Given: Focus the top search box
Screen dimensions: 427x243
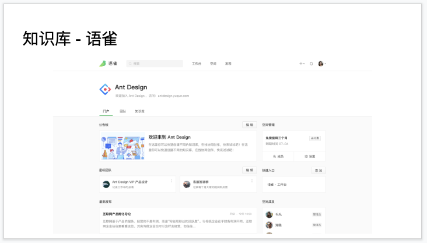Looking at the screenshot, I should pyautogui.click(x=155, y=64).
